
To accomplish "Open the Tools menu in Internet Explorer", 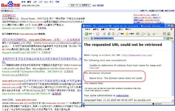I will click(120, 29).
